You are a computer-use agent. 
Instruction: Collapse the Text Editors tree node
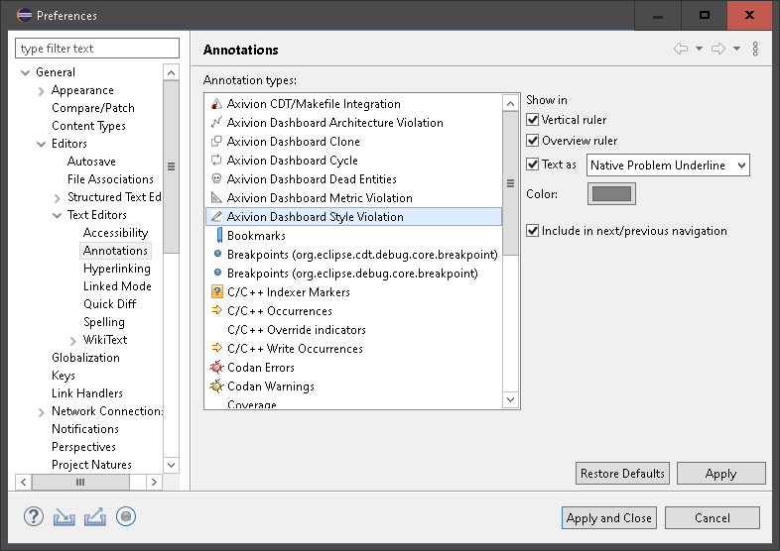pyautogui.click(x=58, y=216)
